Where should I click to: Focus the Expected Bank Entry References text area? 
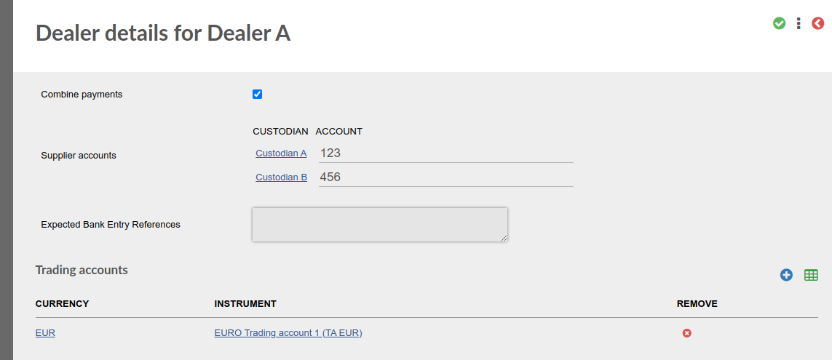click(380, 224)
